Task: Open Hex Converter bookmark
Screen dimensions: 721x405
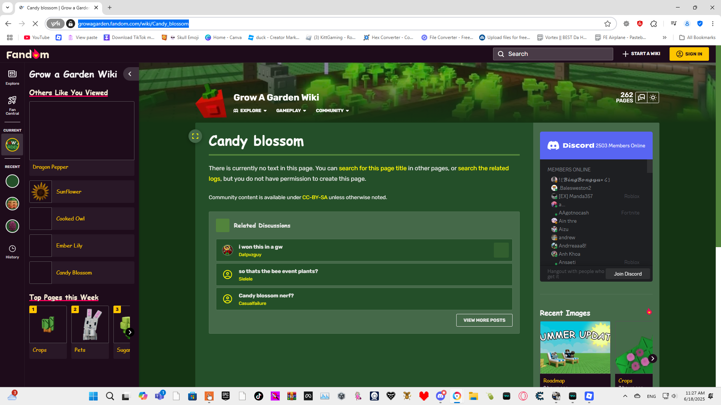Action: pos(388,37)
